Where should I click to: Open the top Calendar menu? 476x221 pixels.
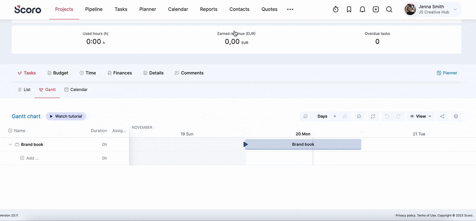(178, 9)
